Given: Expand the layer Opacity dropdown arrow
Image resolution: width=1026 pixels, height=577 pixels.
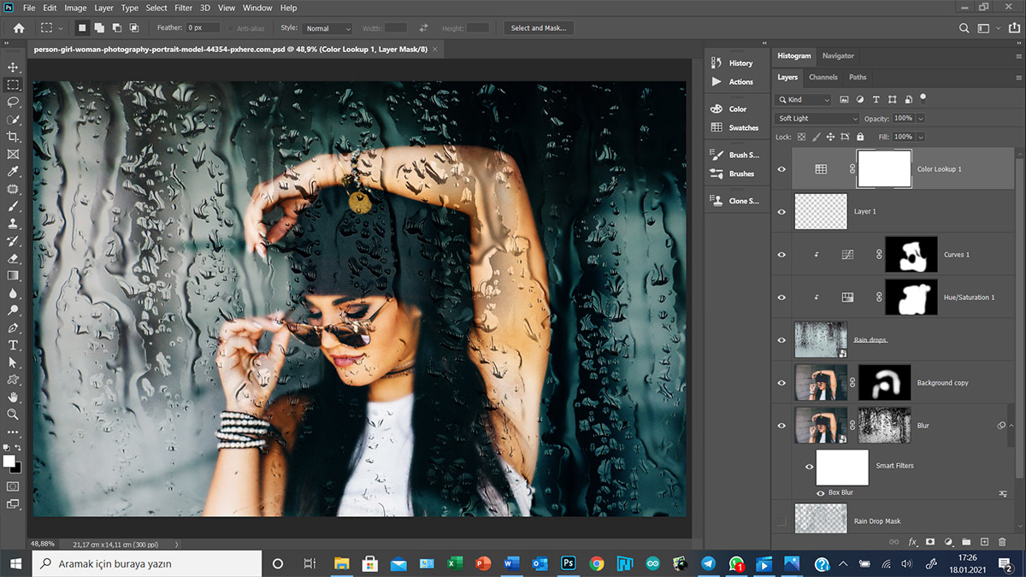Looking at the screenshot, I should 920,119.
